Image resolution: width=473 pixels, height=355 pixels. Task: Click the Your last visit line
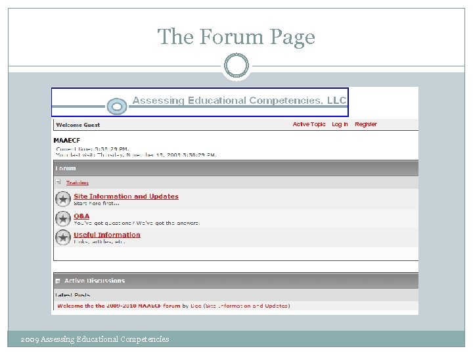[x=136, y=154]
